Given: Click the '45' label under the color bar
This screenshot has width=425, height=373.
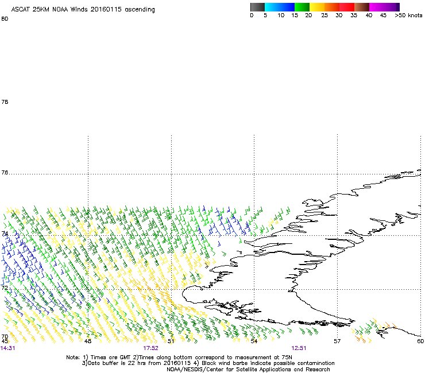Looking at the screenshot, I should point(383,15).
